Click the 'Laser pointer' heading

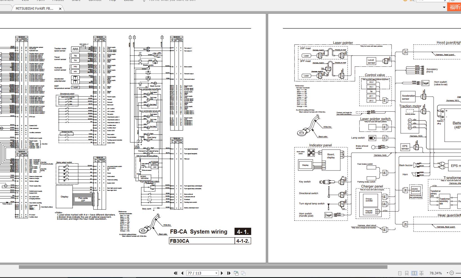coord(343,43)
